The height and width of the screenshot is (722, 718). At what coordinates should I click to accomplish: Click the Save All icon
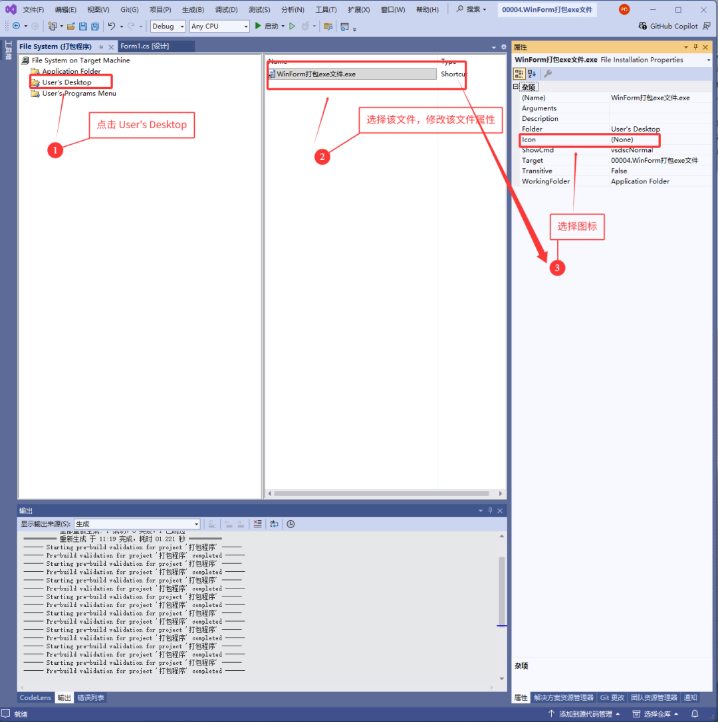point(95,27)
